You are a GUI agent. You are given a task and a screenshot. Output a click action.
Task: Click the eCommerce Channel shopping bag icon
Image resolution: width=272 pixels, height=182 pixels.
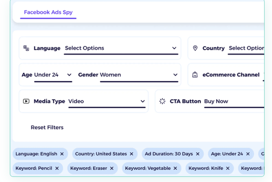[195, 75]
